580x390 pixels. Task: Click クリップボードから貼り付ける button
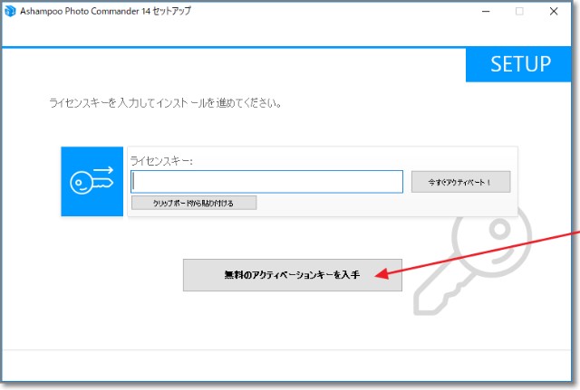click(193, 203)
